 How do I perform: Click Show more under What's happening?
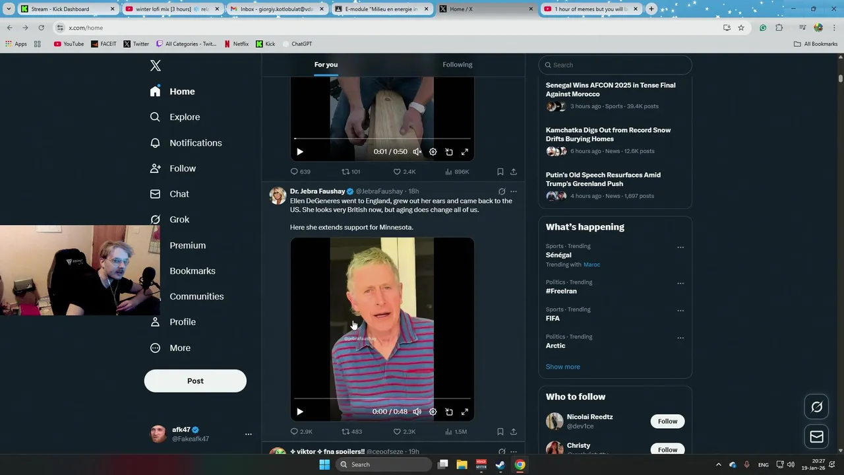563,367
